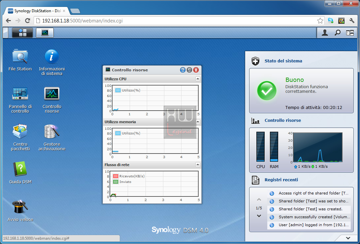Select log entry 'Access right of the shared folder'

tap(309, 193)
